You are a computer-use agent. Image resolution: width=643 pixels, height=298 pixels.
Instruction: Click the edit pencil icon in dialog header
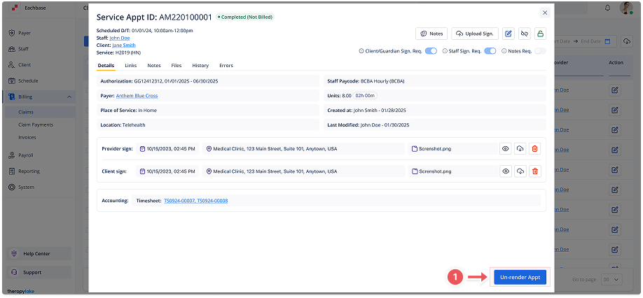pos(509,34)
